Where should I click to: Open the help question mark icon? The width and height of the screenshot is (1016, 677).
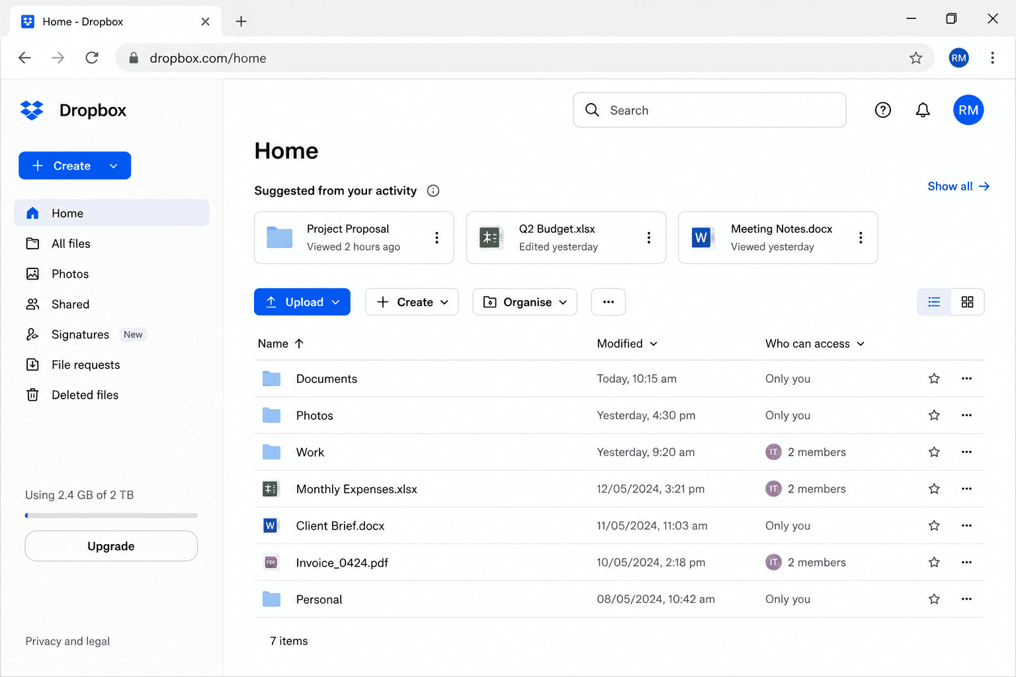point(883,110)
